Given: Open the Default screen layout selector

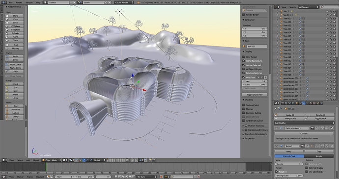Looking at the screenshot, I should point(58,2).
